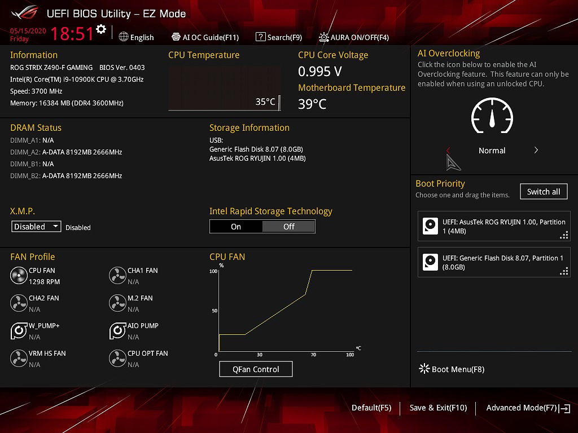The height and width of the screenshot is (433, 578).
Task: Toggle AURA ON/OFF(F4)
Action: [x=354, y=37]
